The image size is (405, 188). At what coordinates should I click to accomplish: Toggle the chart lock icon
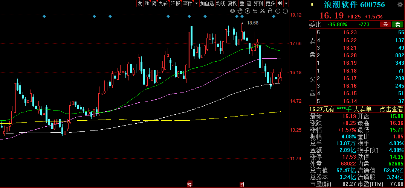[270, 11]
